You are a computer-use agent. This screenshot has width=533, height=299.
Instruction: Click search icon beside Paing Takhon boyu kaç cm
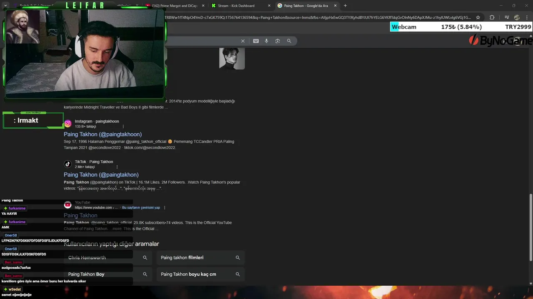click(238, 274)
